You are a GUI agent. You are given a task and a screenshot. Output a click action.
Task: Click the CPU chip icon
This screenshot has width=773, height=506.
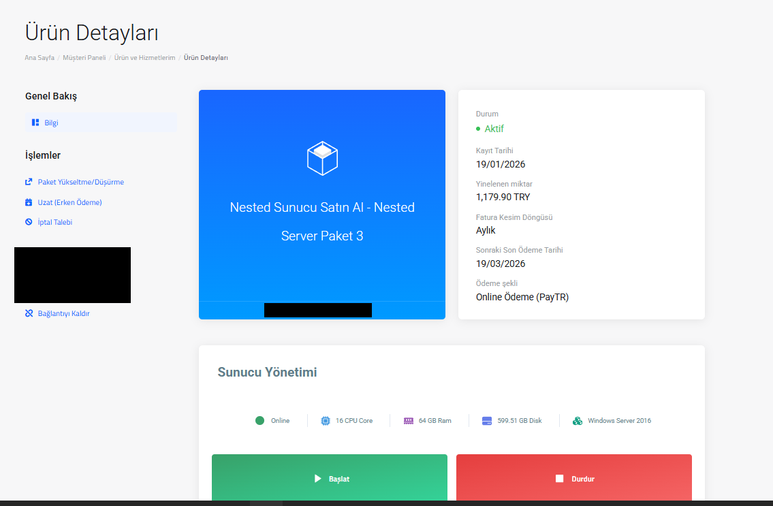click(326, 420)
